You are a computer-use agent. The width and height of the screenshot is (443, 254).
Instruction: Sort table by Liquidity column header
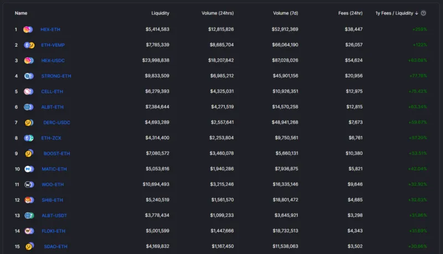click(160, 13)
